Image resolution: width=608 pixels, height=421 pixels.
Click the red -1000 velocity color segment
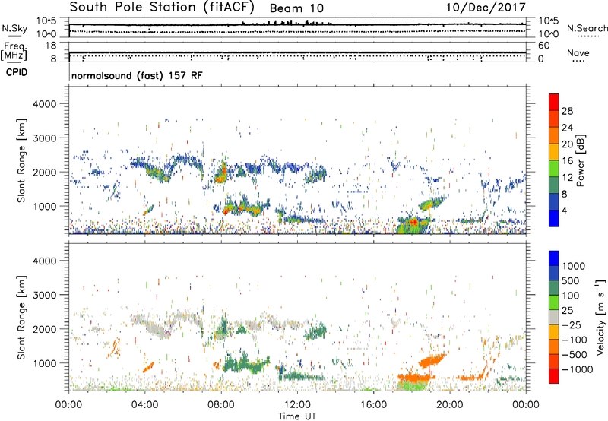coord(554,376)
